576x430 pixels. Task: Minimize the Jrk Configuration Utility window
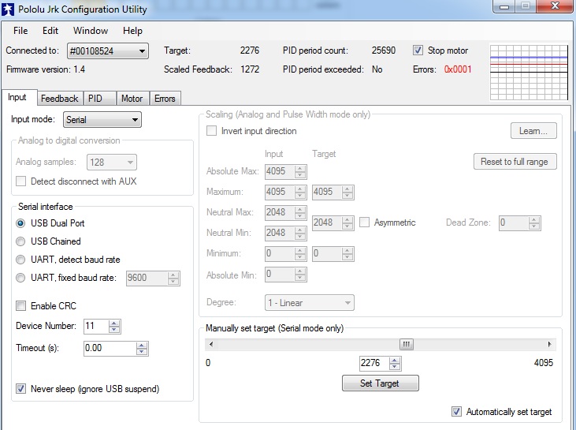pyautogui.click(x=504, y=6)
